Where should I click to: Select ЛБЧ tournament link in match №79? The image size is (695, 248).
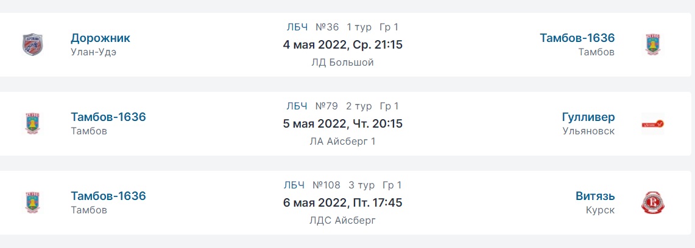[x=297, y=106]
